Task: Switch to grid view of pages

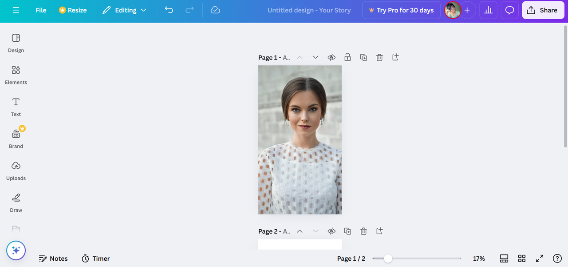Action: point(522,259)
